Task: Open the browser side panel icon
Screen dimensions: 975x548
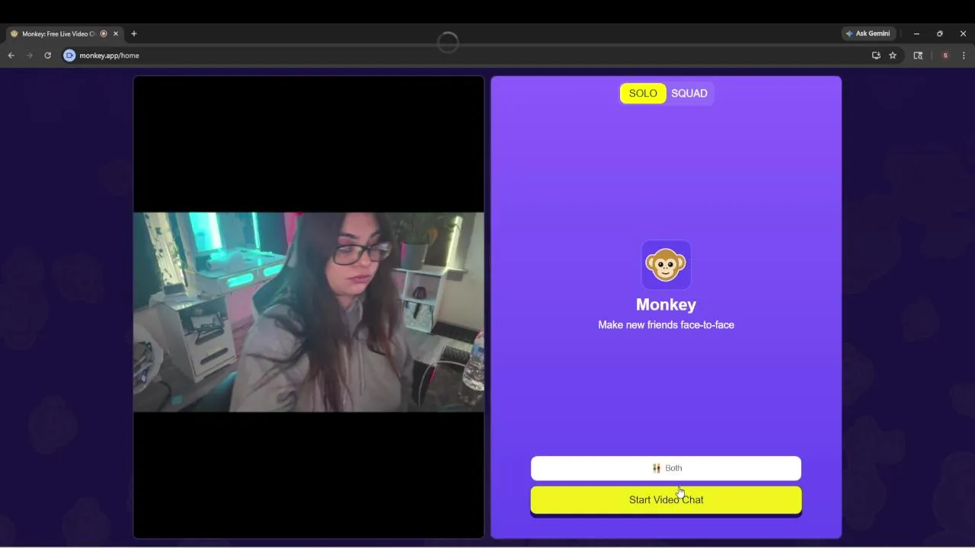Action: pyautogui.click(x=918, y=56)
